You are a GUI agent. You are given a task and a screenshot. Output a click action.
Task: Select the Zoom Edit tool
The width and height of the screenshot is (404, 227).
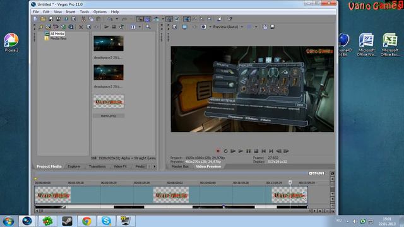coord(210,19)
